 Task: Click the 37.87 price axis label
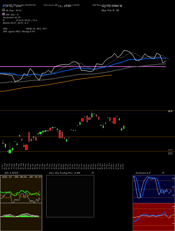pos(170,150)
